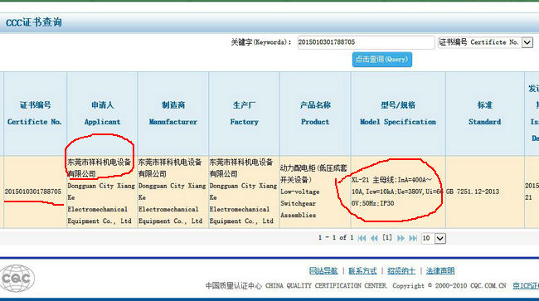Screen dimensions: 539x301
Task: Click the CQC globe logo
Action: coord(17,279)
